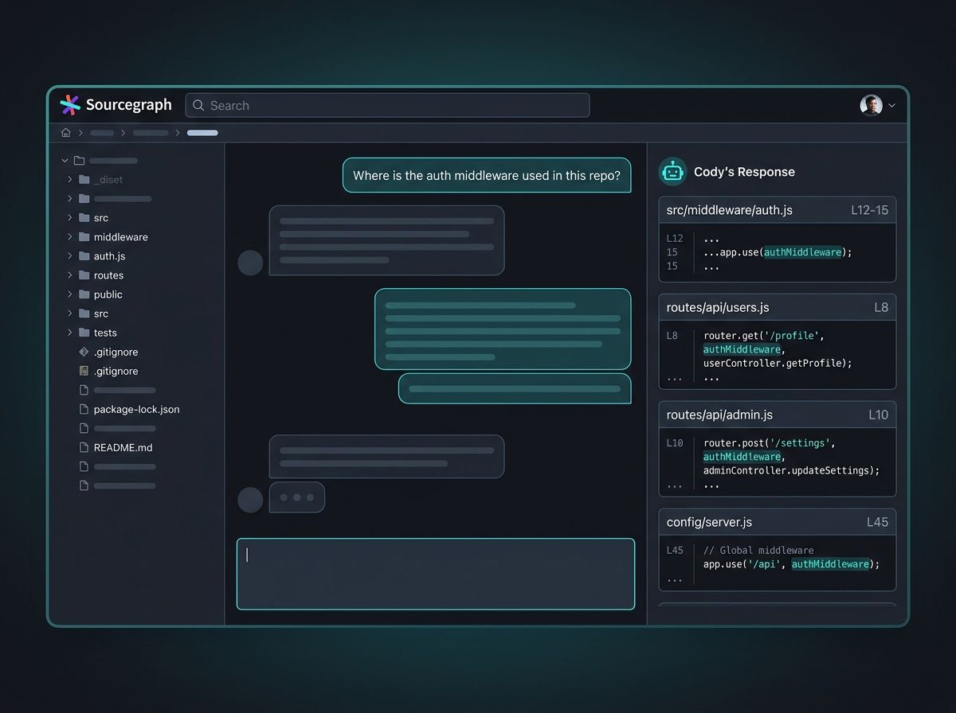Click highlighted authMiddleware in admin.js snippet
The height and width of the screenshot is (713, 956).
(x=742, y=457)
